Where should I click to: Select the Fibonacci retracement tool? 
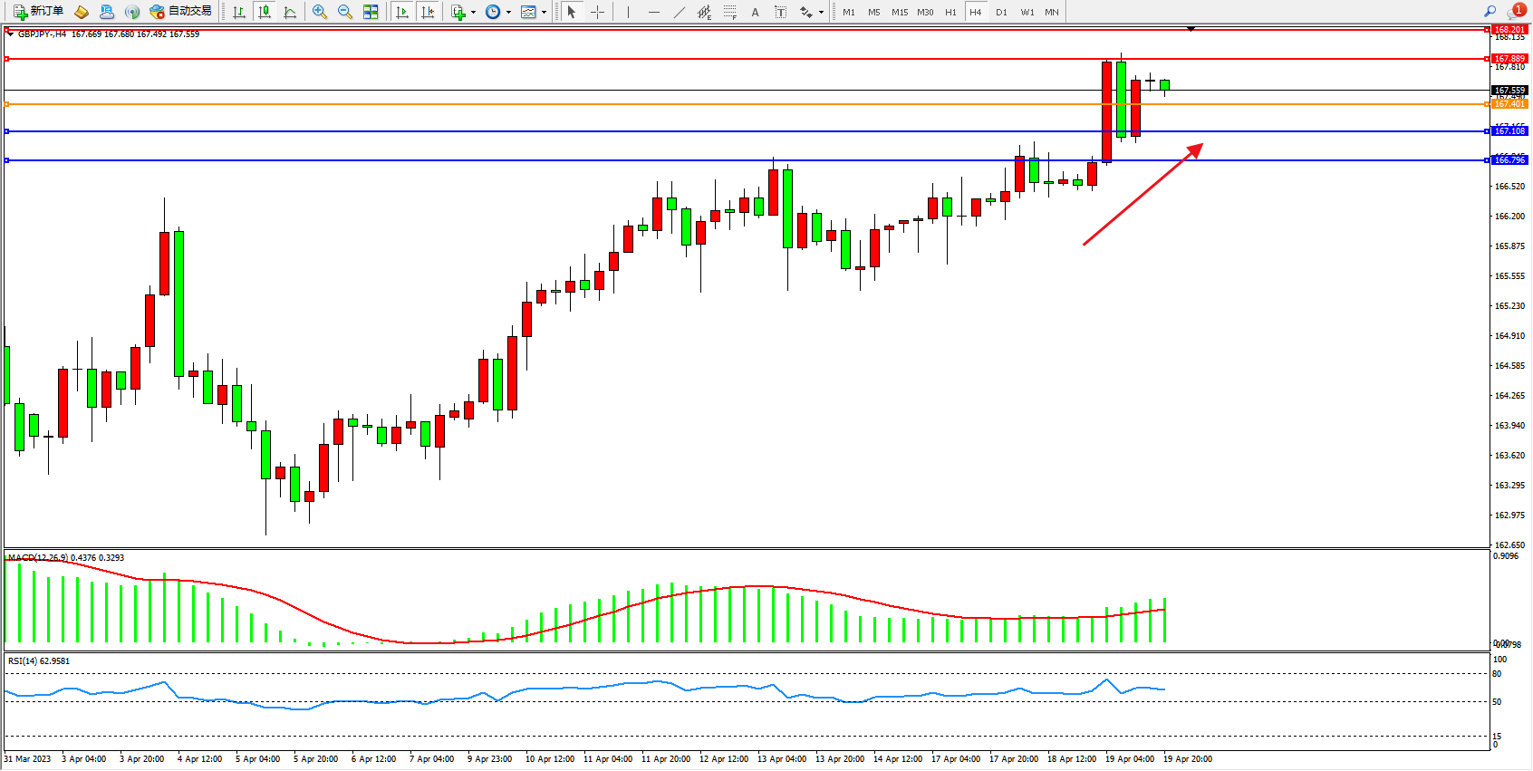(730, 12)
